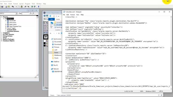
Task: Click the Cut scissors icon in toolbar
Action: 16,7
